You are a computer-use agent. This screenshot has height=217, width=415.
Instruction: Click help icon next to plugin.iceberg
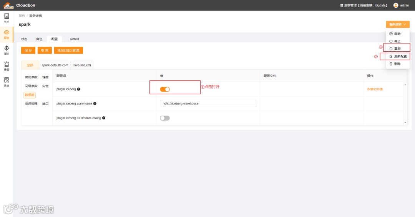pos(79,89)
